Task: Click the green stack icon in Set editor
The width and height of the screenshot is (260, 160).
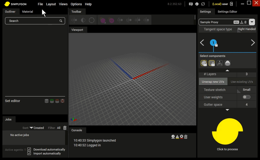Action: [x=52, y=101]
